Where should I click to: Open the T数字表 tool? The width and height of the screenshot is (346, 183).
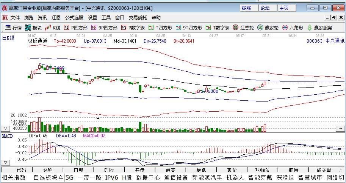(x=189, y=28)
